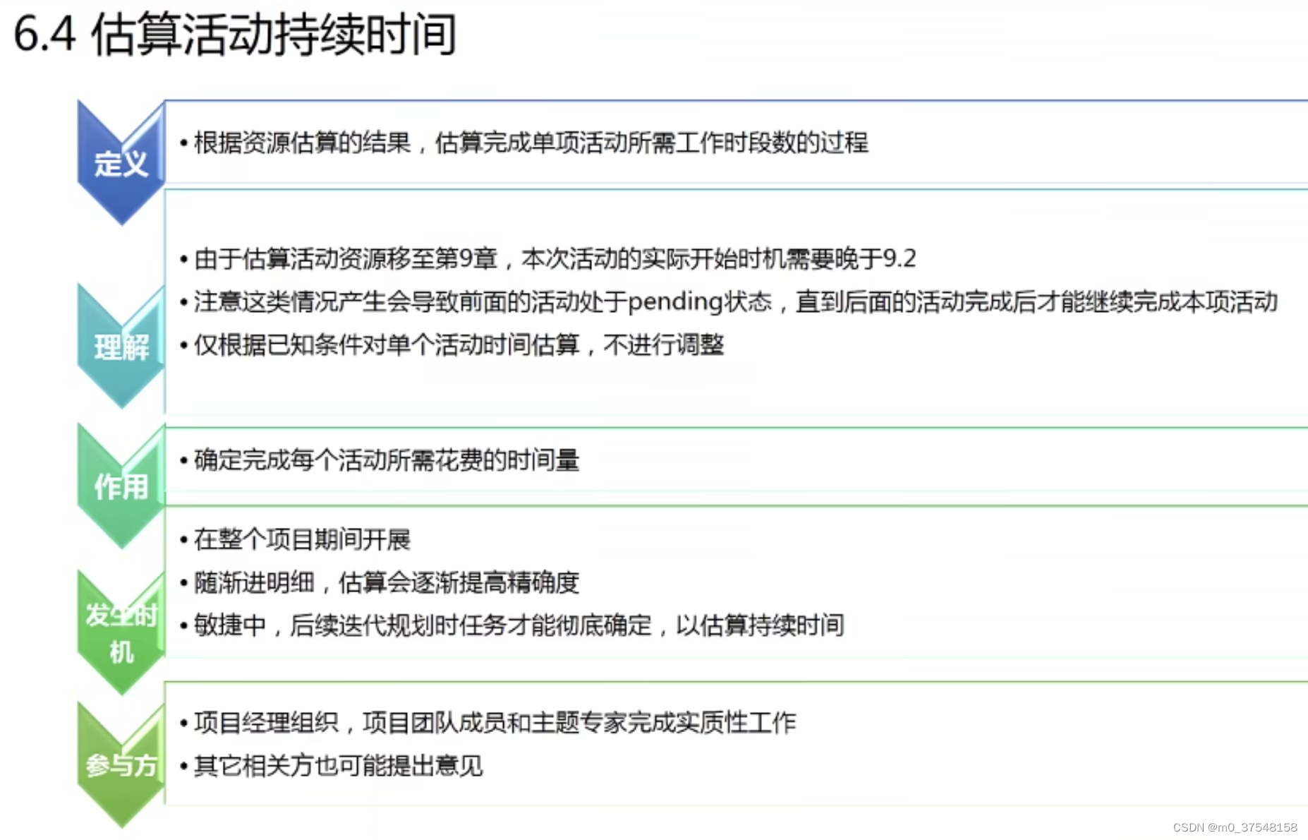Click the 参与方 chevron label
Image resolution: width=1308 pixels, height=840 pixels.
coord(121,764)
